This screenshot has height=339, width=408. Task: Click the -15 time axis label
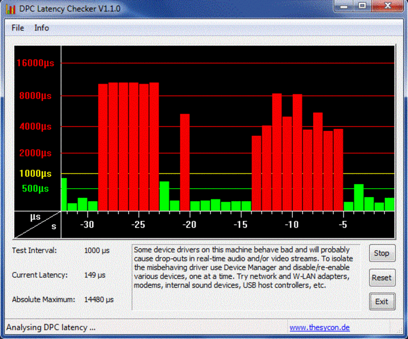[x=241, y=224]
